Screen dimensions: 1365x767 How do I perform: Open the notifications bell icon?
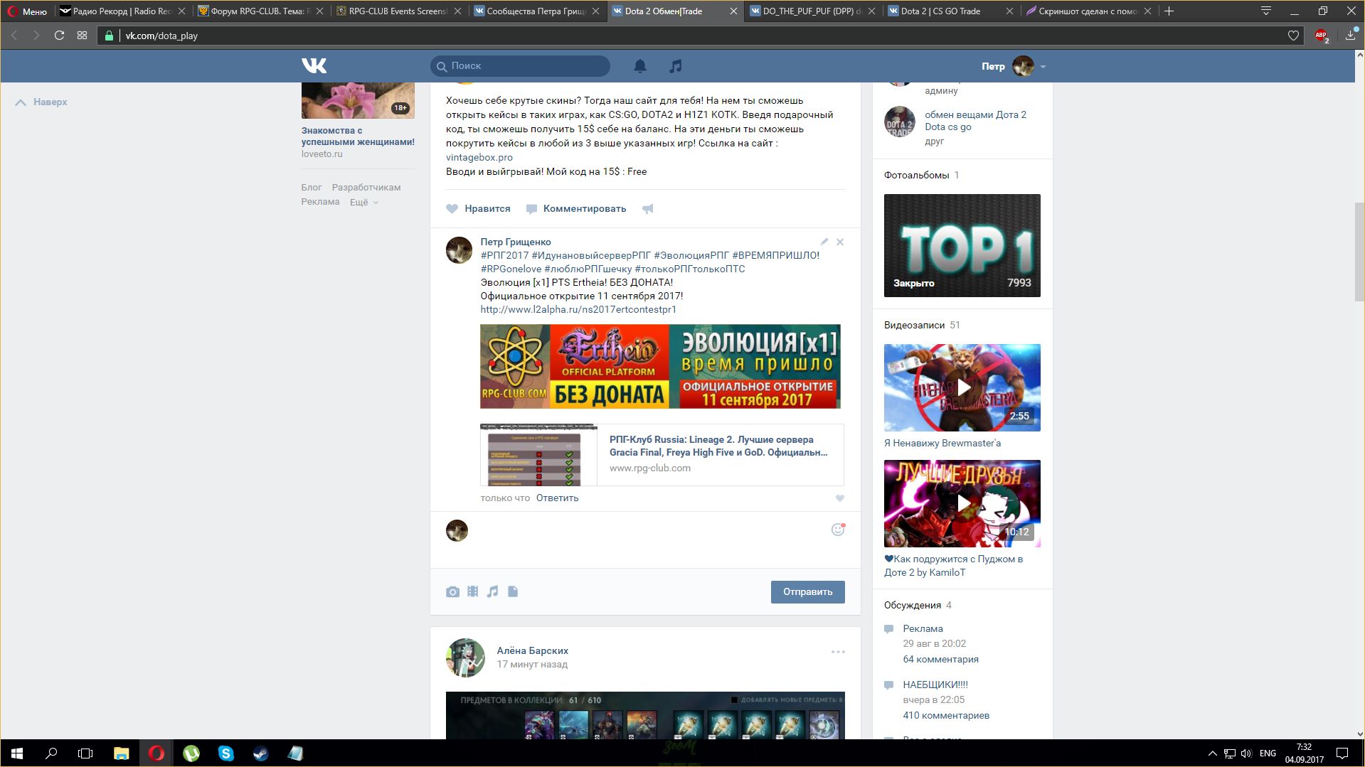[640, 66]
